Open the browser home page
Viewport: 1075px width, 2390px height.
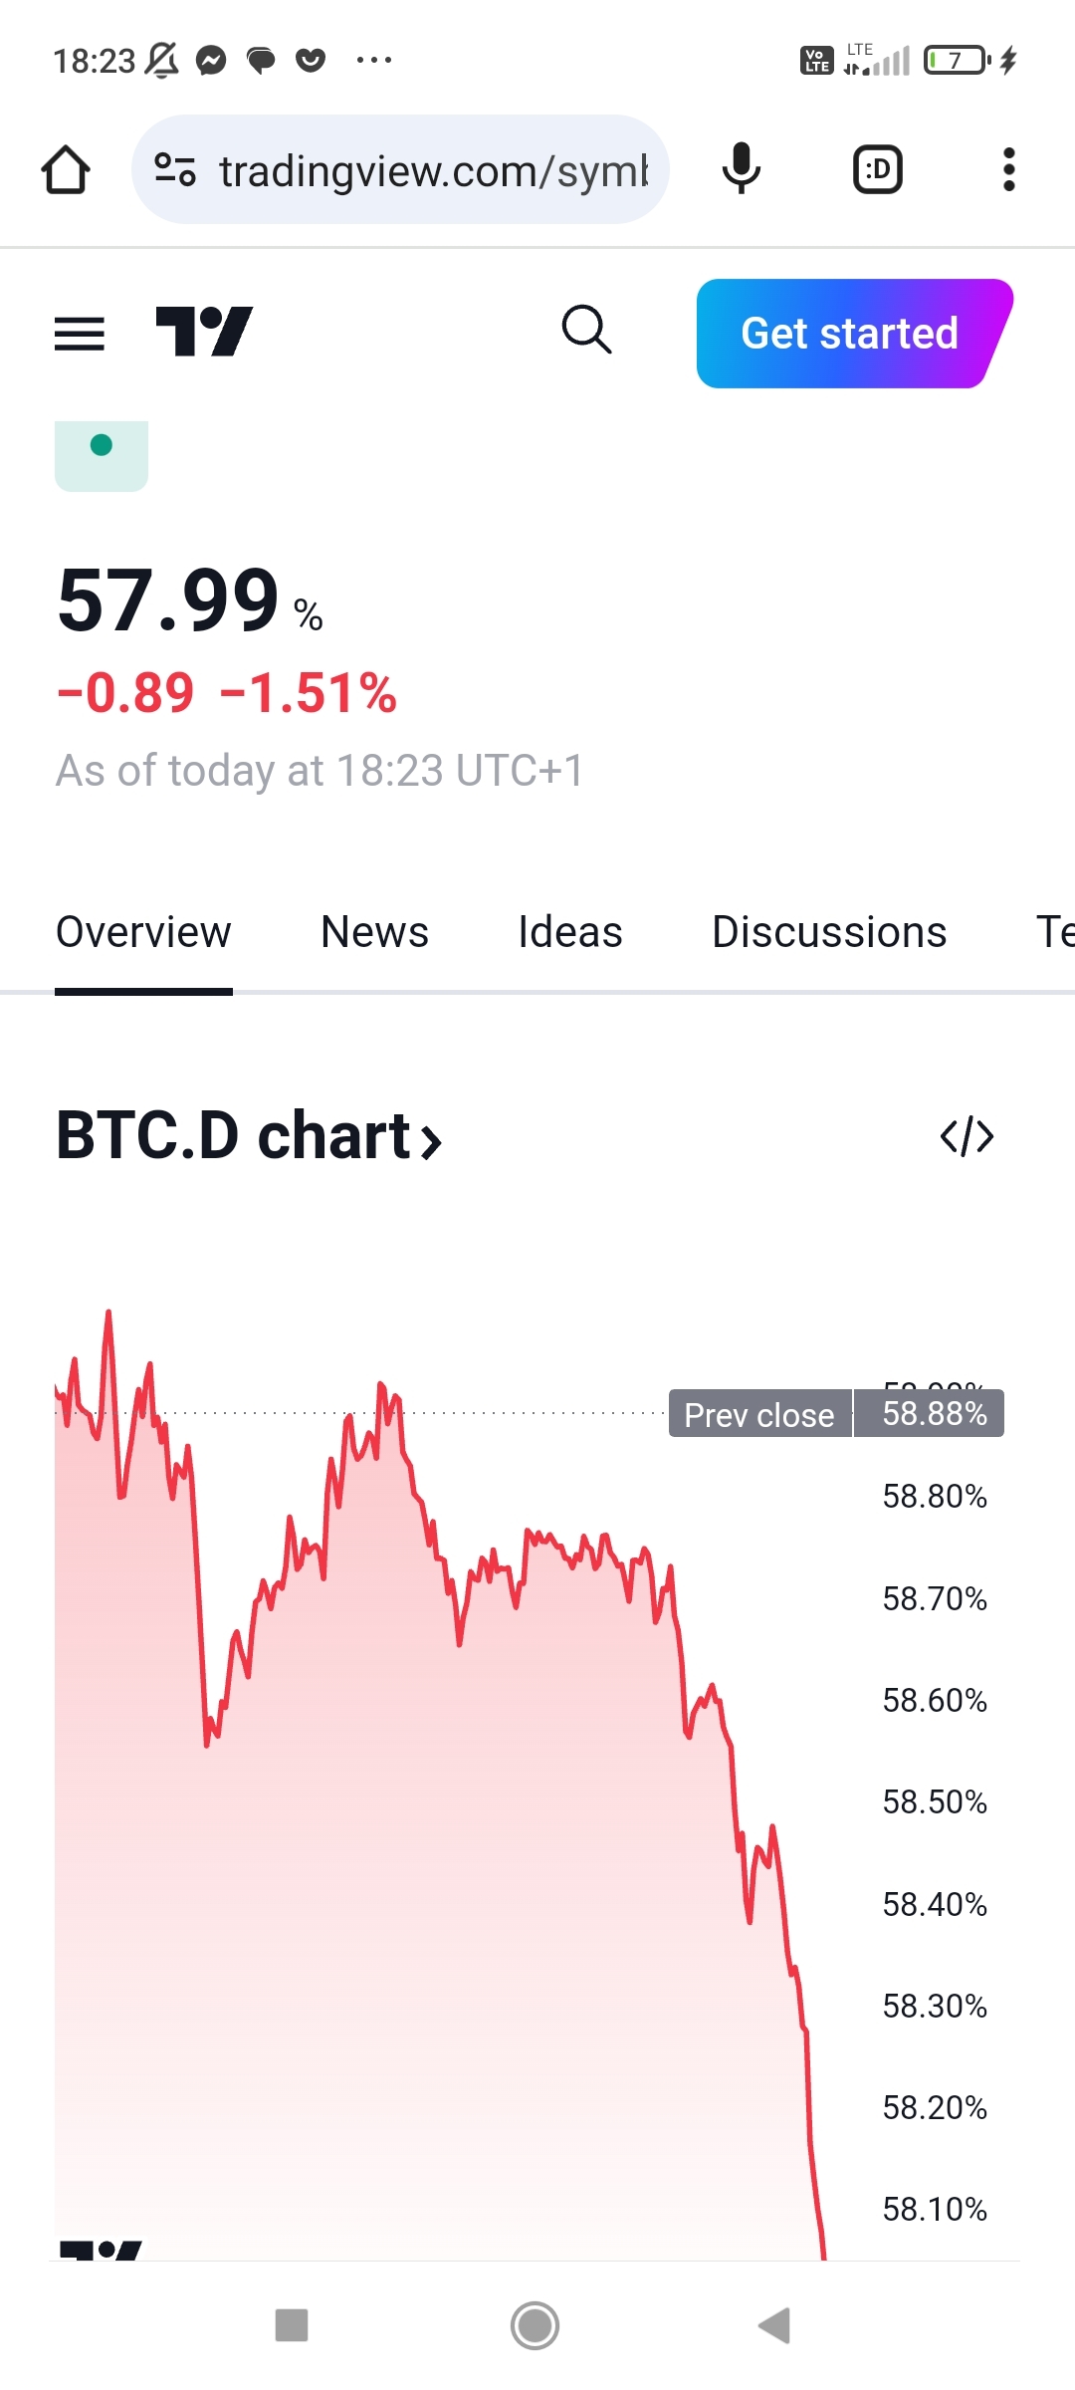[66, 169]
